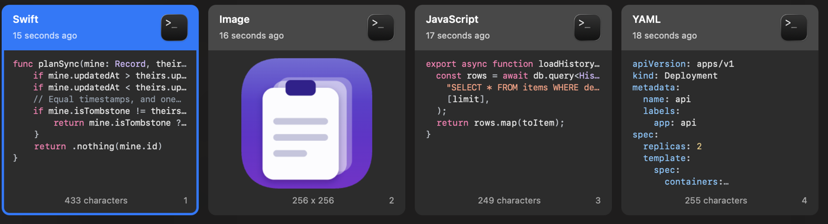Click the "[limit]," code line

coord(468,99)
